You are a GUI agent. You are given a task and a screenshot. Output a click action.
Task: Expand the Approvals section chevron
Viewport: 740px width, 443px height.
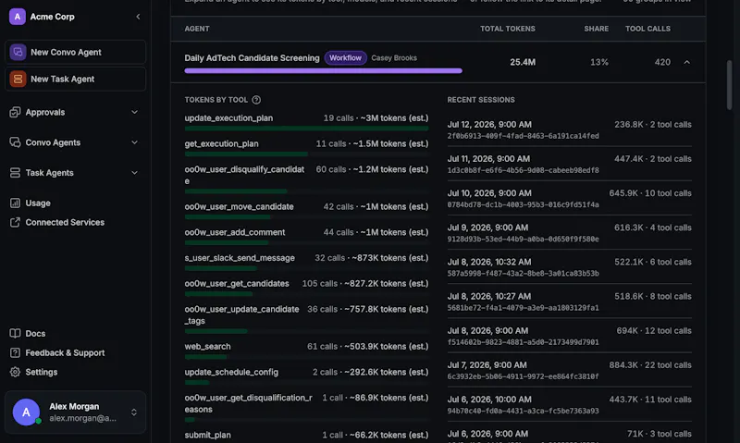coord(134,112)
